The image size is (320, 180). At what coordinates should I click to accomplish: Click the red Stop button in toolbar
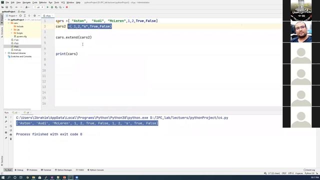pos(66,7)
